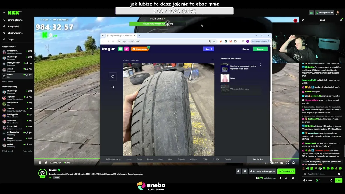
Task: Open the takuu channel avatar
Action: (x=42, y=174)
